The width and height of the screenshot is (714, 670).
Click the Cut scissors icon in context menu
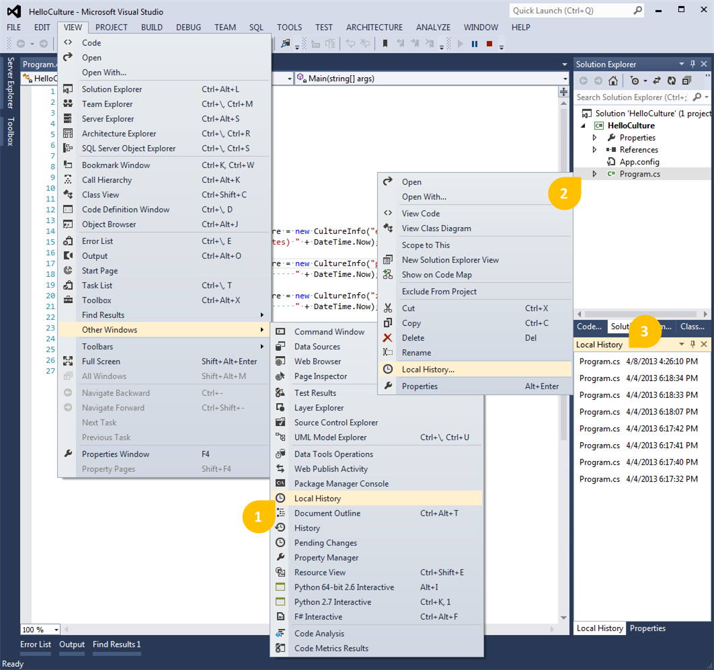click(x=387, y=308)
